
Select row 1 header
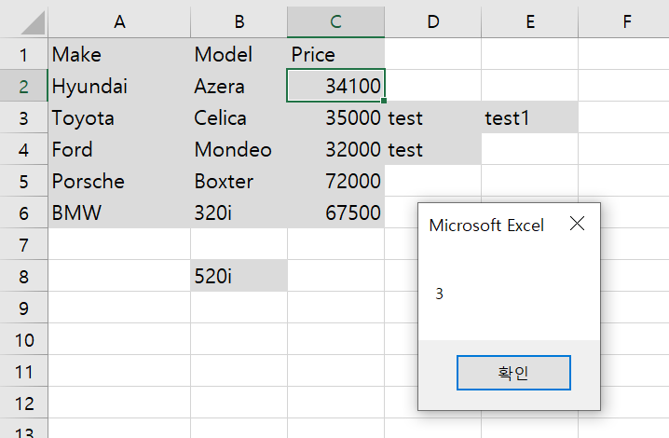[x=24, y=54]
